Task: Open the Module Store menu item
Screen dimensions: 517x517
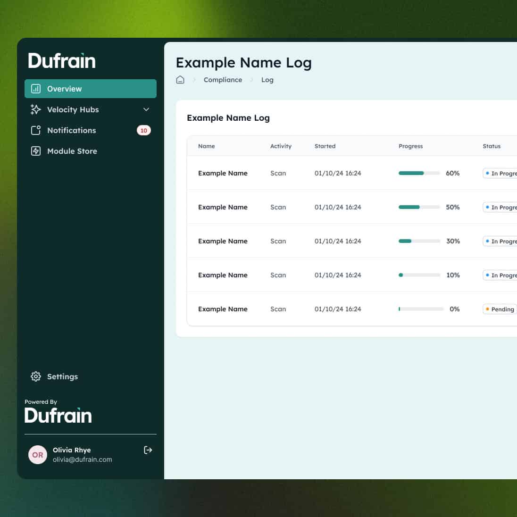Action: coord(72,151)
